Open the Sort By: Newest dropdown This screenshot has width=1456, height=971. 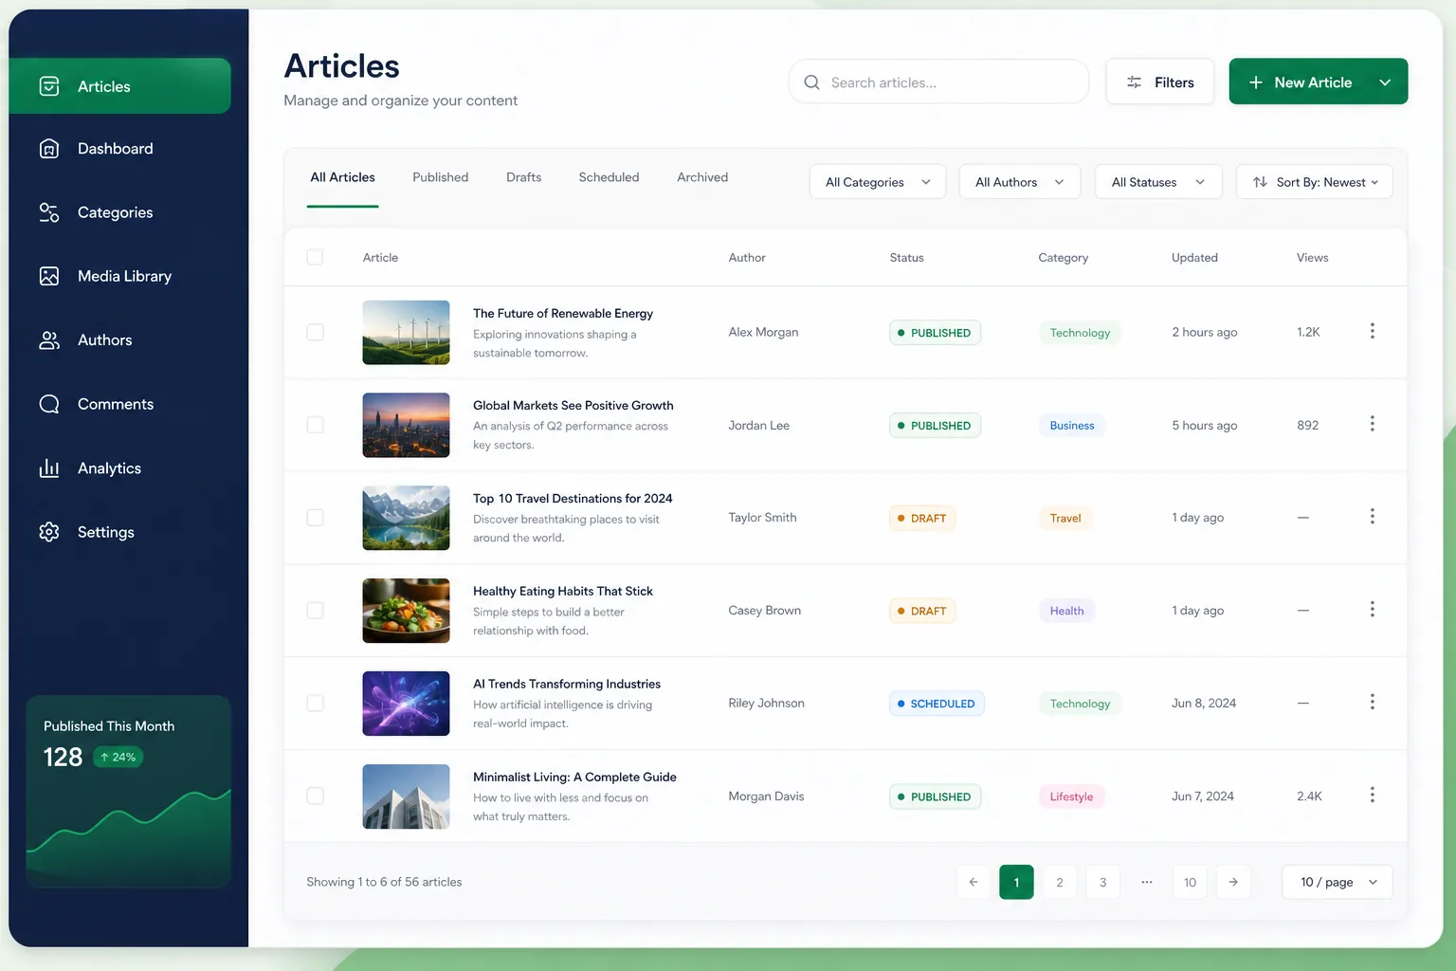(x=1315, y=182)
